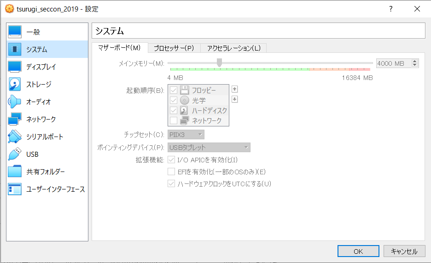Viewport: 431px width, 263px height.
Task: Click the オーディオ speaker icon
Action: pos(15,102)
